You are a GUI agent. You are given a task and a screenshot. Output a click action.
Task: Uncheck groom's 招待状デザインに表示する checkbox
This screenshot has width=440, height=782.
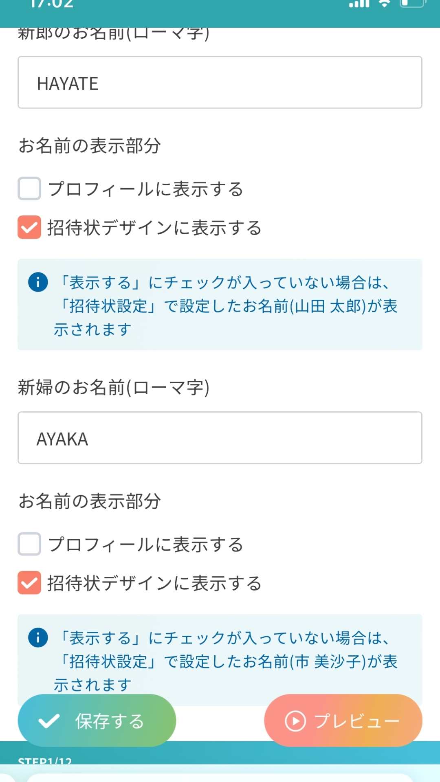[29, 227]
